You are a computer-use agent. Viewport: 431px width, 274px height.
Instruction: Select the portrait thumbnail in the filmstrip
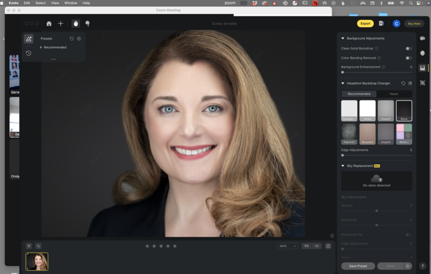37,261
